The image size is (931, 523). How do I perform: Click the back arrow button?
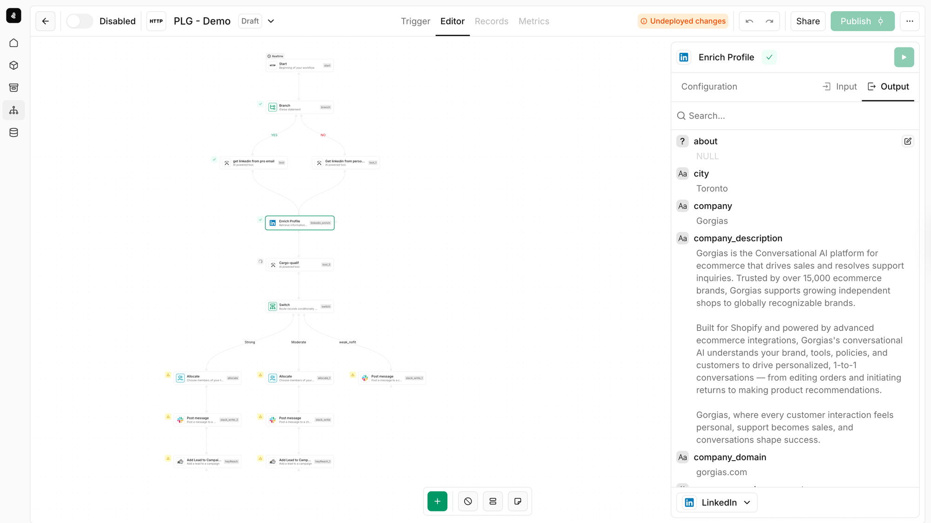point(45,21)
